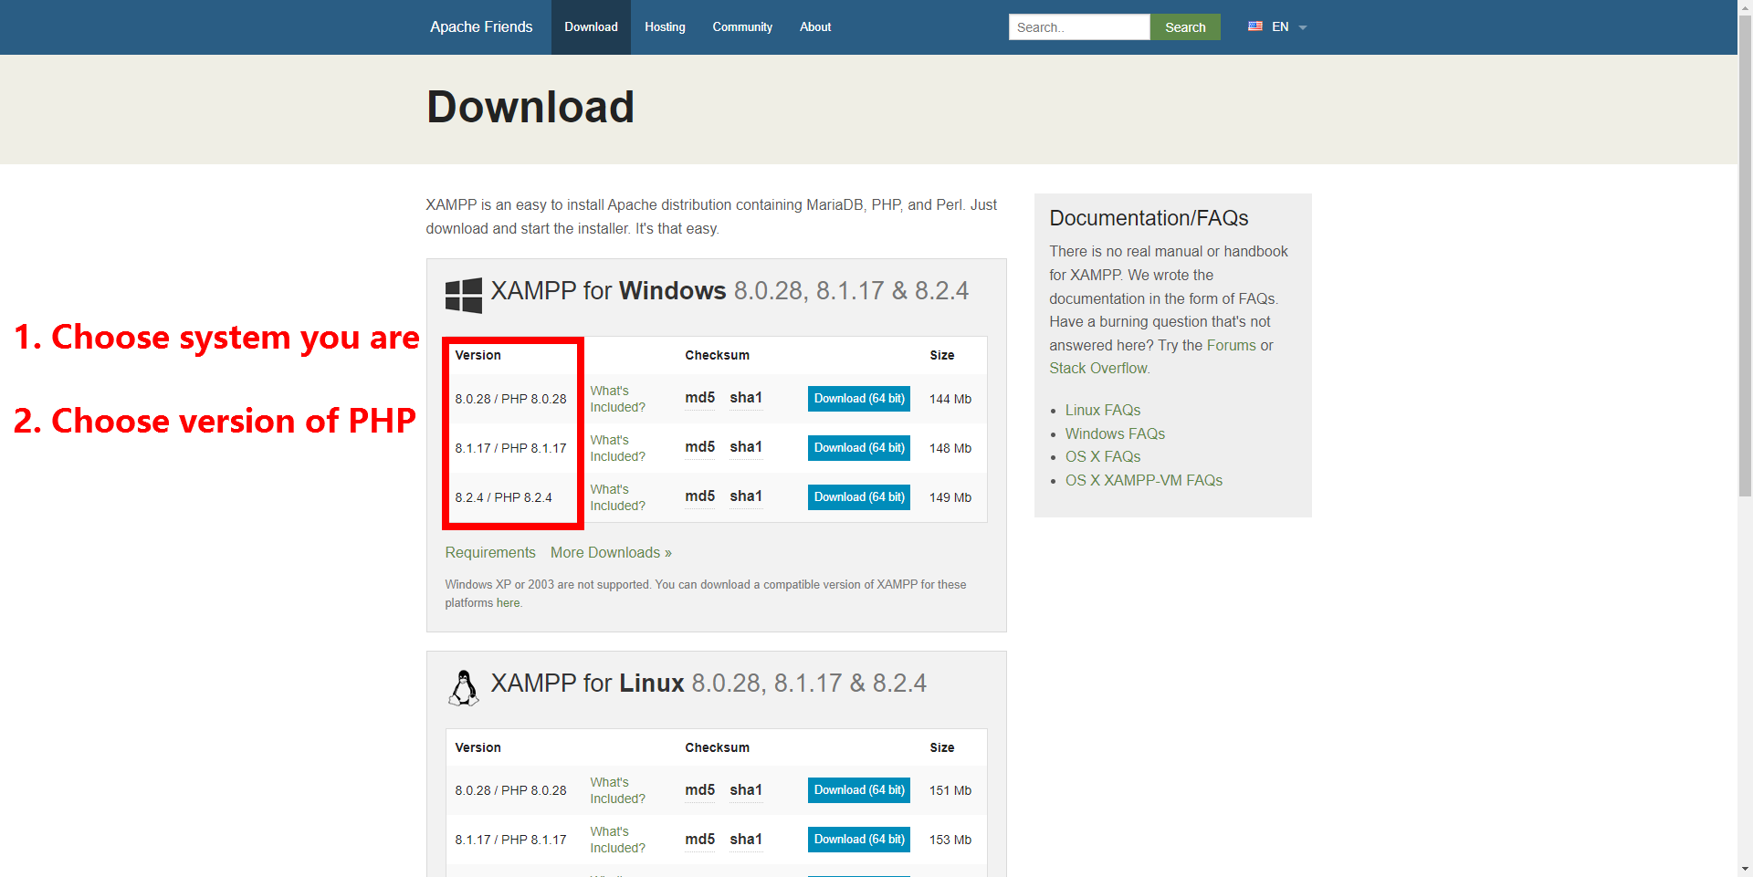The width and height of the screenshot is (1753, 877).
Task: View sha1 checksum for Linux 8.1.17
Action: pyautogui.click(x=746, y=840)
